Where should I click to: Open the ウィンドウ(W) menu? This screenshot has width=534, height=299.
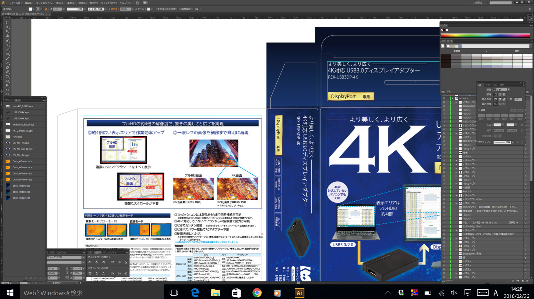click(109, 3)
